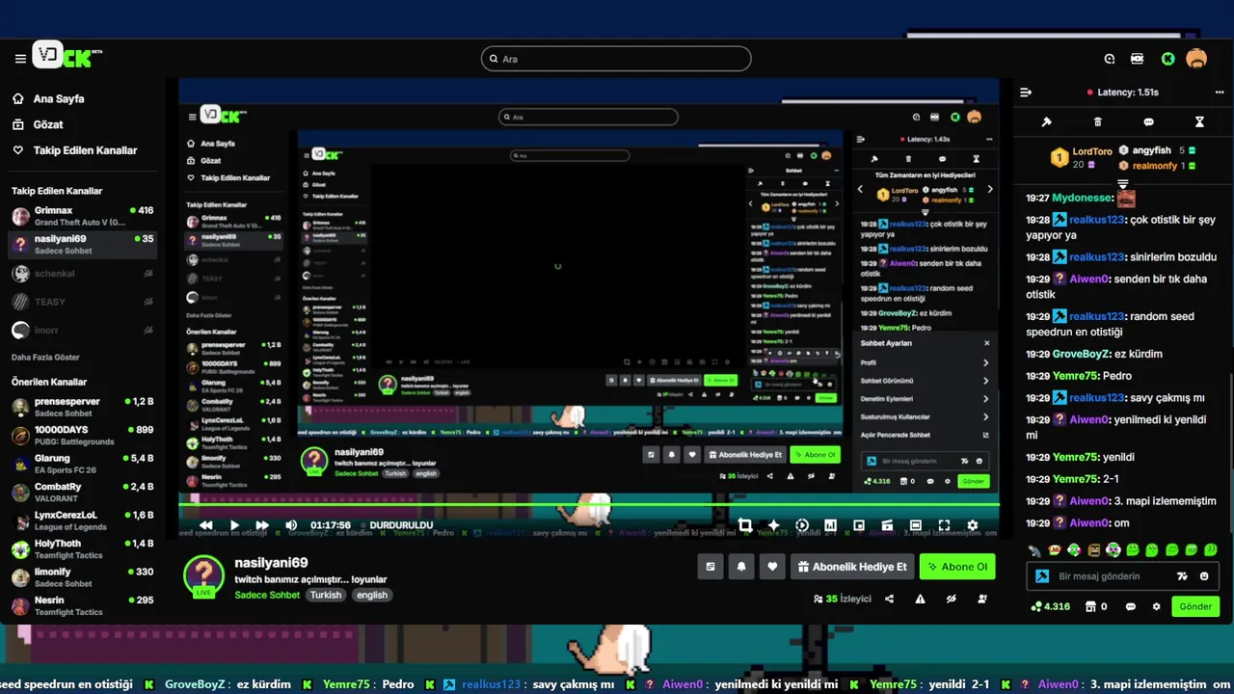The height and width of the screenshot is (694, 1234).
Task: Click the sparkle icon in player controls
Action: (x=773, y=525)
